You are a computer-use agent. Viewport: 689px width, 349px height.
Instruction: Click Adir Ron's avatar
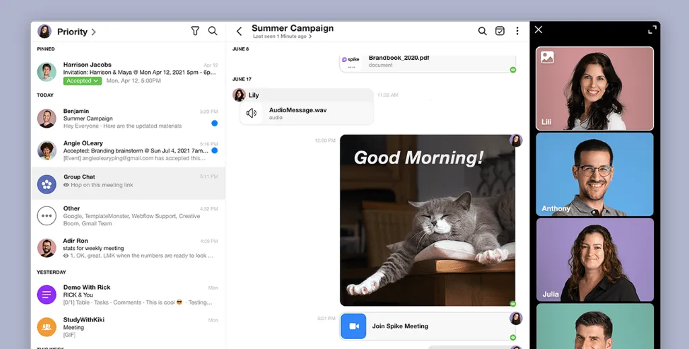point(46,248)
